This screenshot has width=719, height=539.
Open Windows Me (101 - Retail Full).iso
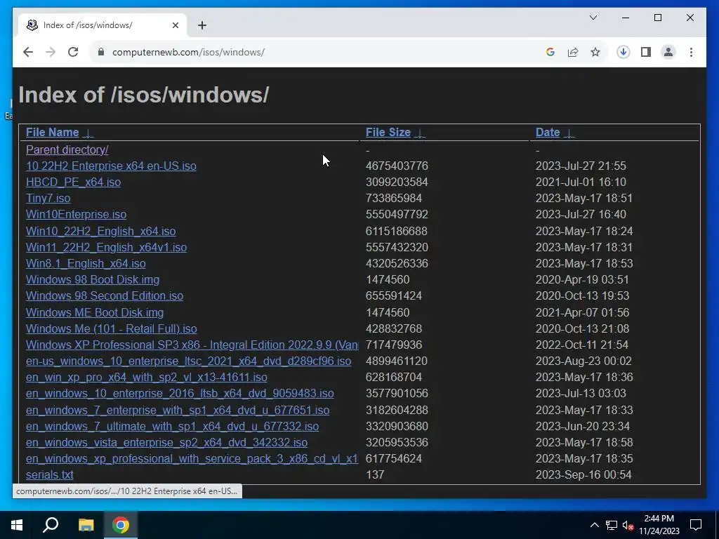pos(112,328)
